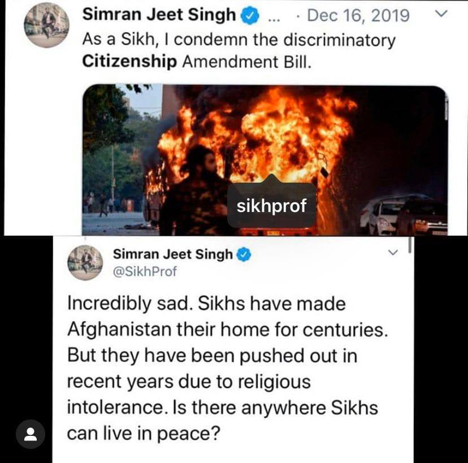The width and height of the screenshot is (468, 463).
Task: Click the 'Incredibly sad' tweet text
Action: pos(228,368)
